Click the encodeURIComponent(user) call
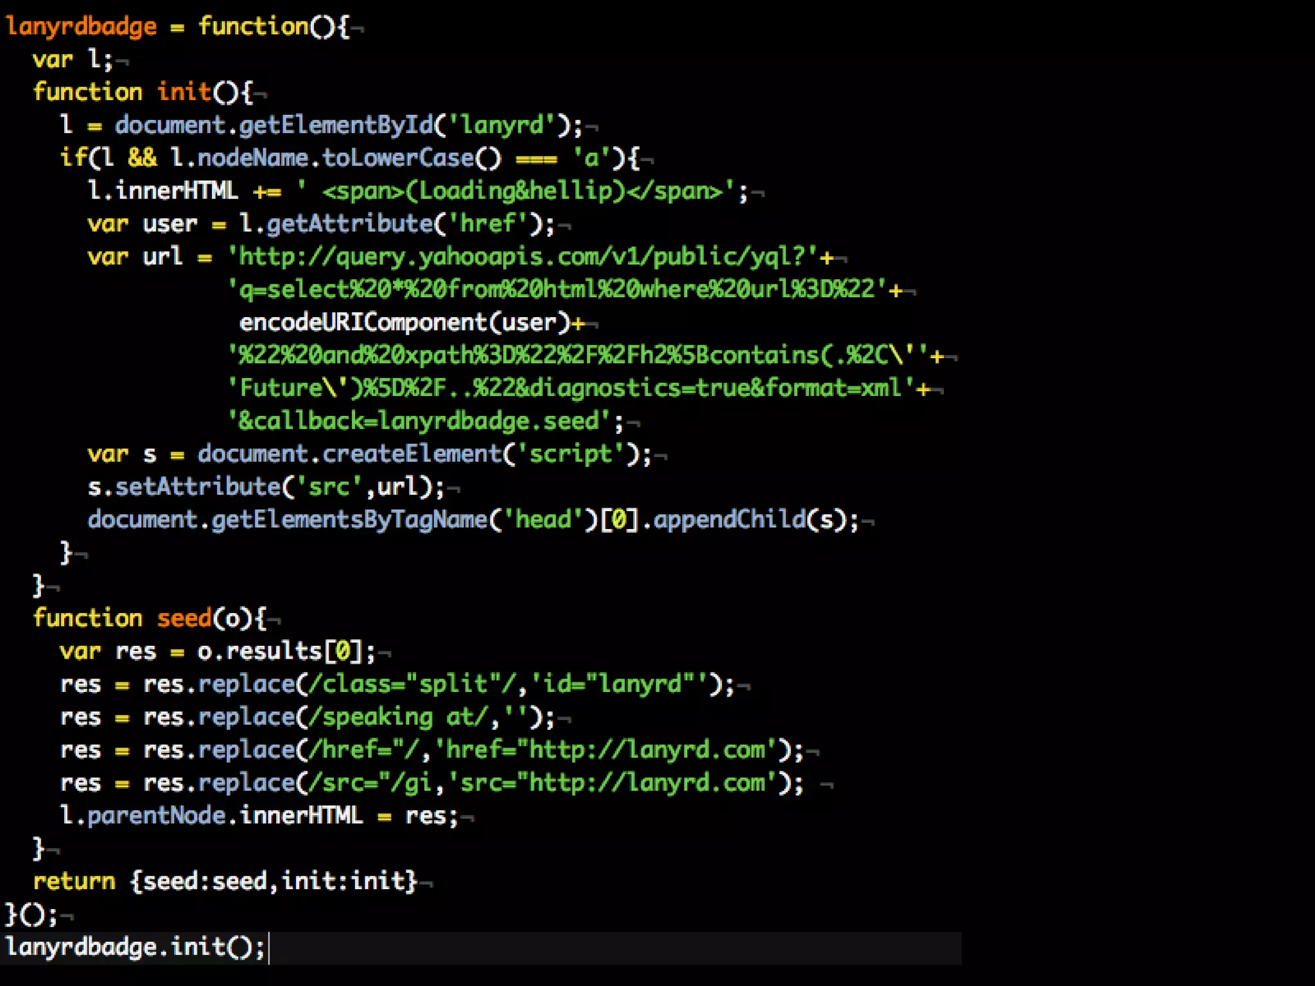 (405, 322)
